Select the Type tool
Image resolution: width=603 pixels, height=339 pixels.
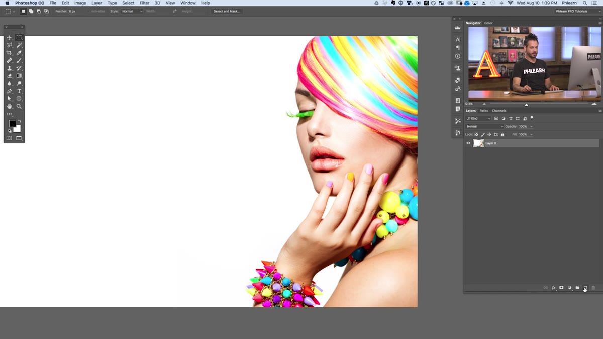coord(19,91)
